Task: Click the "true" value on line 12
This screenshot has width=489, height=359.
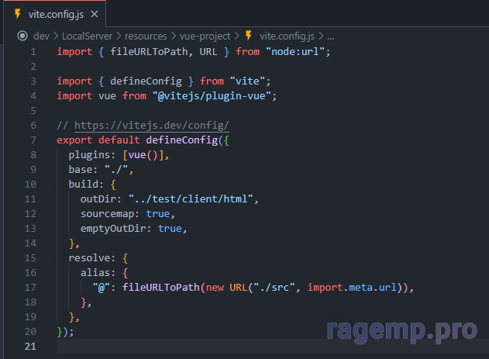Action: 158,214
